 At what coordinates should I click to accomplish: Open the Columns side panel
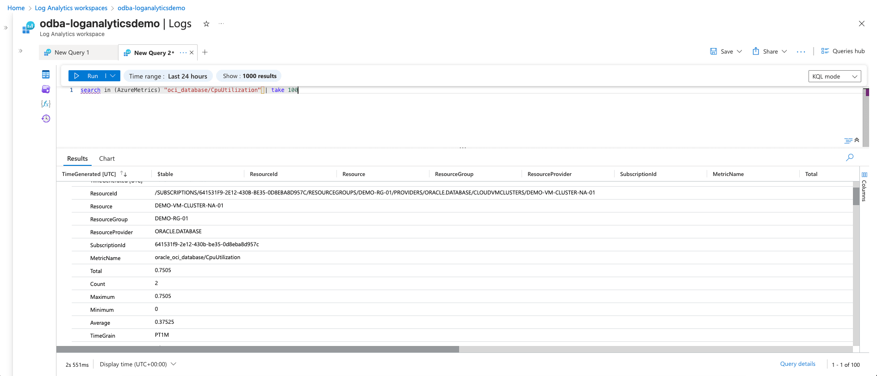tap(864, 187)
